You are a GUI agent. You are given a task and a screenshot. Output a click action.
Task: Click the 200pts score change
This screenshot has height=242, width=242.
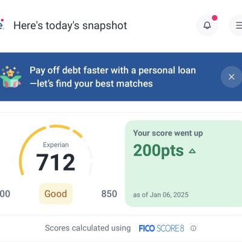159,151
